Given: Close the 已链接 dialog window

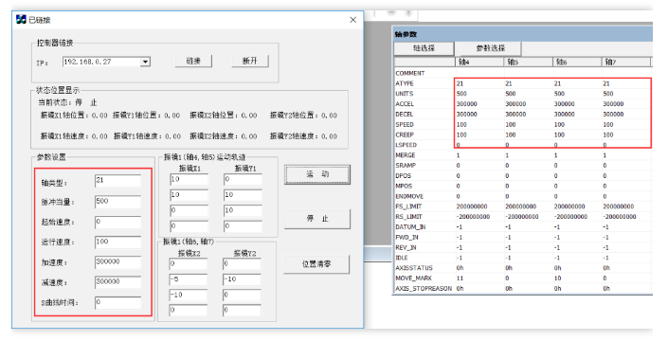Looking at the screenshot, I should tap(352, 20).
